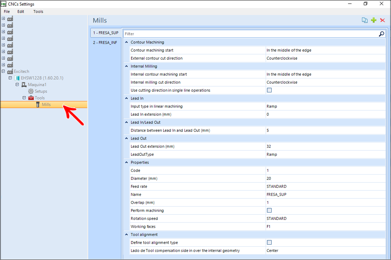Click Internal milling cut direction Counterclockwise value
The image size is (391, 260).
[x=325, y=82]
